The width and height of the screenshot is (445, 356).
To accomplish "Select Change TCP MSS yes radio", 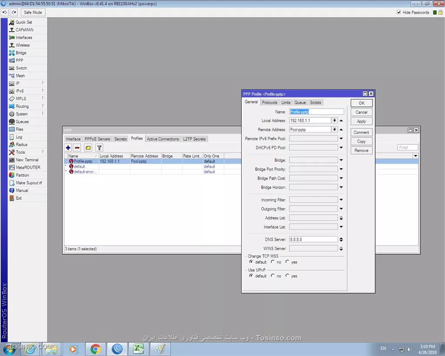I will tap(288, 262).
